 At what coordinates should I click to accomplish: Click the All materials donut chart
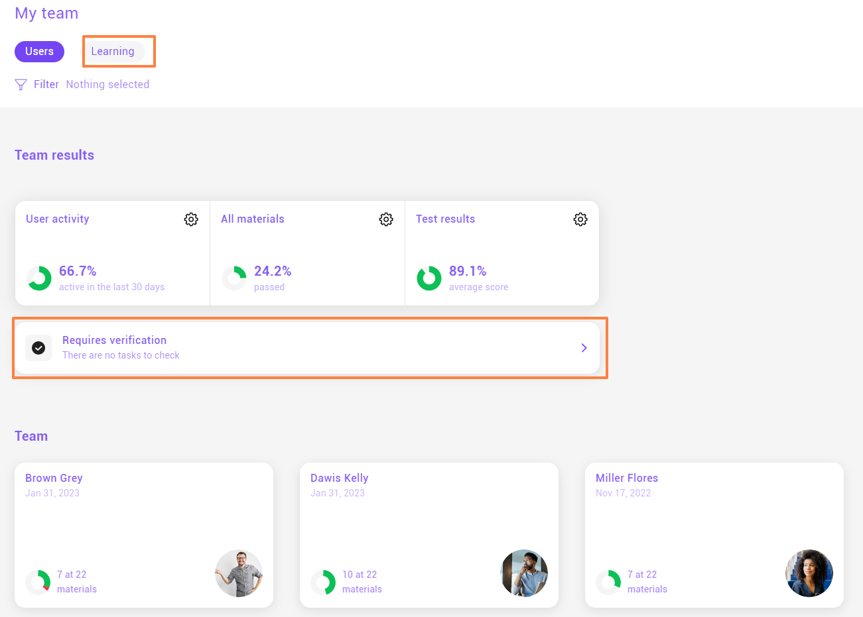pos(234,278)
